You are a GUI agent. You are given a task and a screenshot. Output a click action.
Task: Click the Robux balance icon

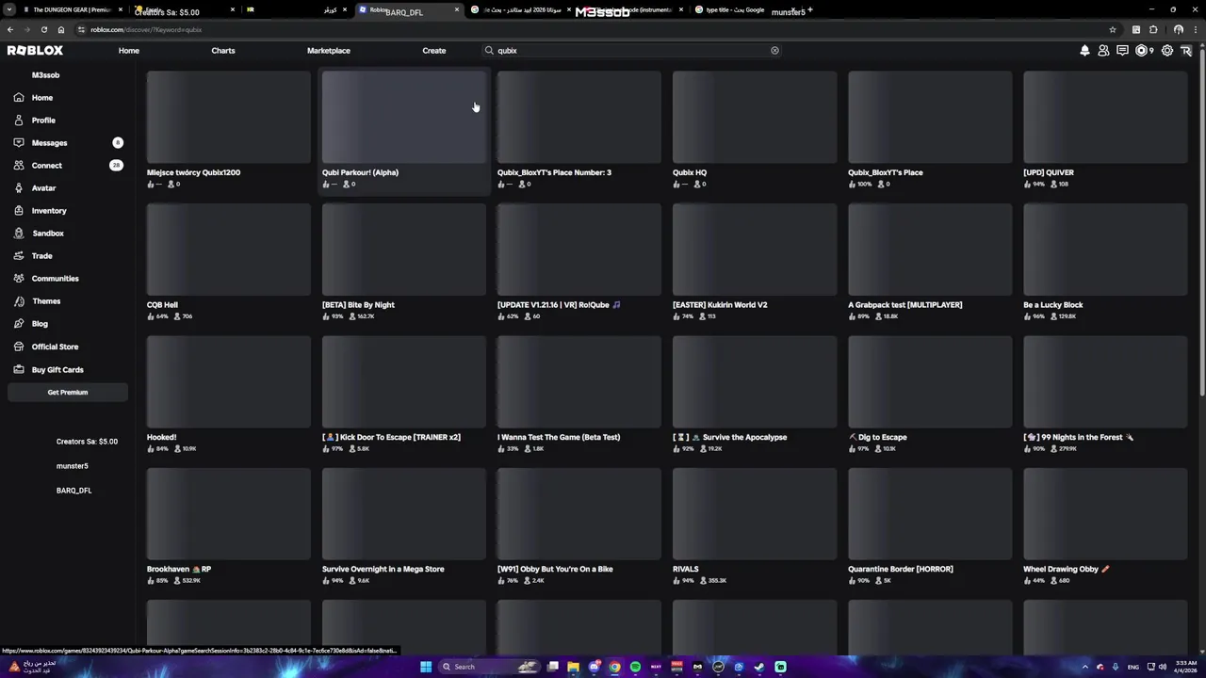(x=1142, y=51)
